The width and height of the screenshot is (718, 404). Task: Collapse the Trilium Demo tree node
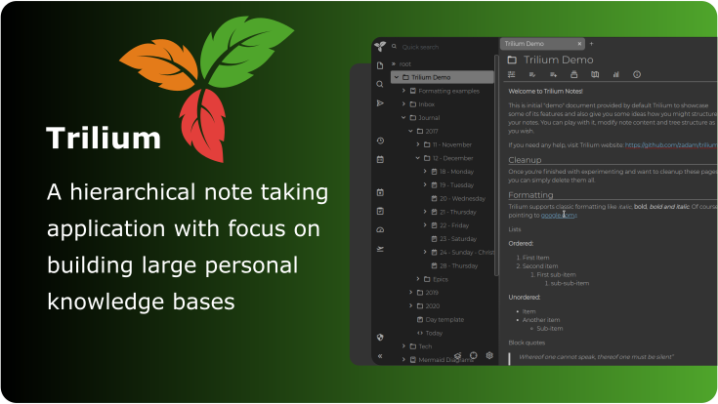tap(396, 77)
